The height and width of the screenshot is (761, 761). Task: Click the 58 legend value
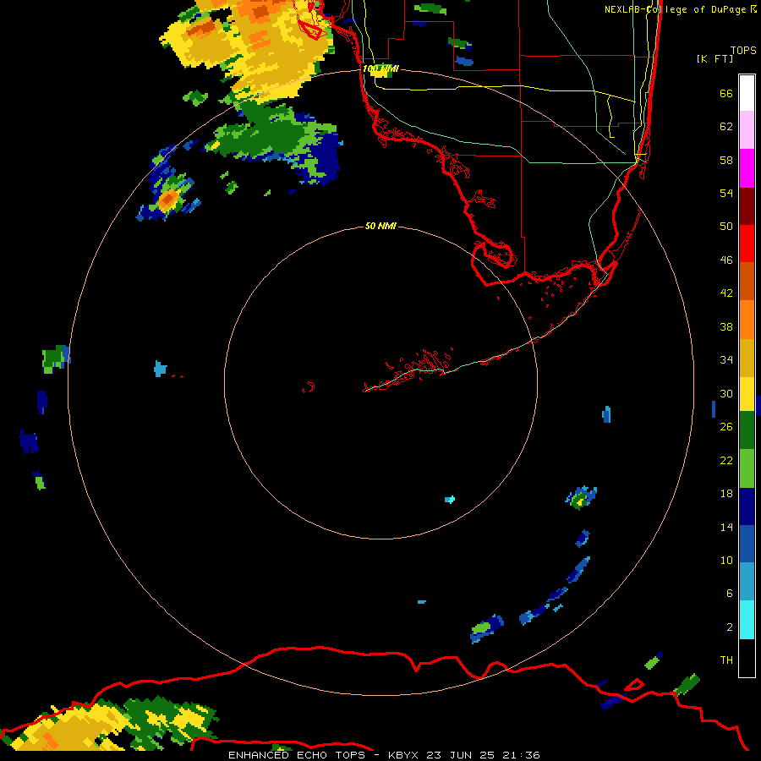(x=726, y=160)
